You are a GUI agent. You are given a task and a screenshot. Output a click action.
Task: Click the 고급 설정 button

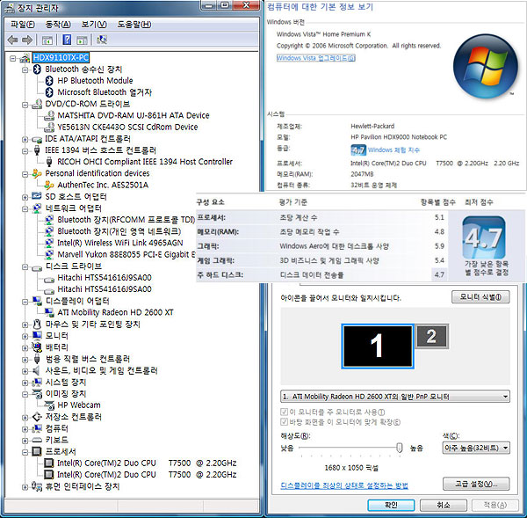click(476, 484)
